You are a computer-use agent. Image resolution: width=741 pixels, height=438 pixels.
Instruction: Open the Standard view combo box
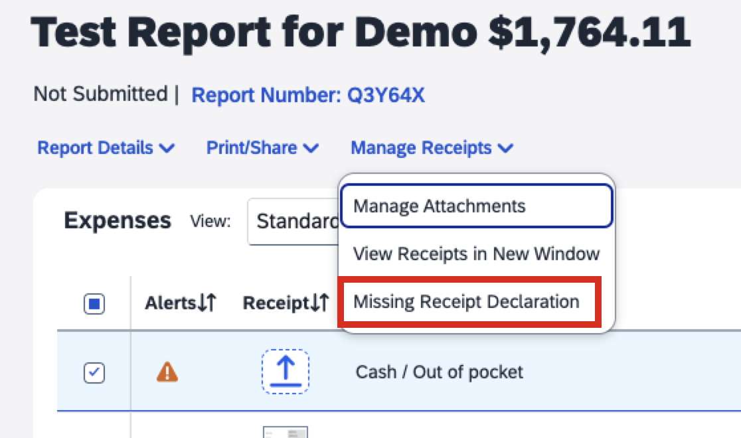pyautogui.click(x=293, y=221)
